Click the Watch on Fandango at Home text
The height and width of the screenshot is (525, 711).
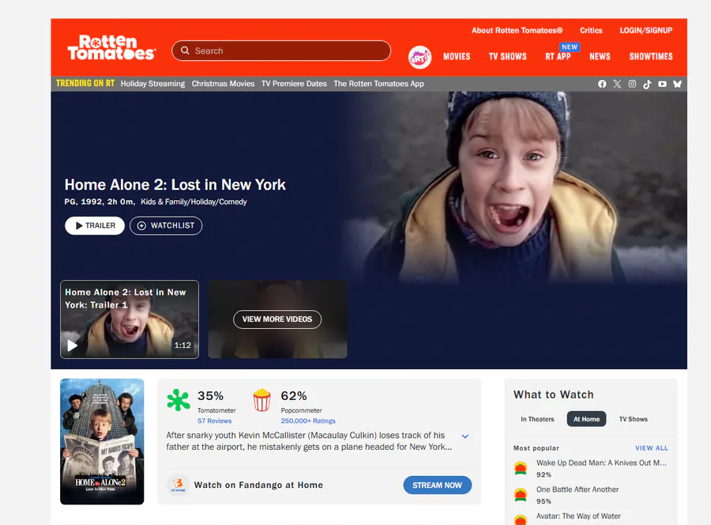(258, 485)
